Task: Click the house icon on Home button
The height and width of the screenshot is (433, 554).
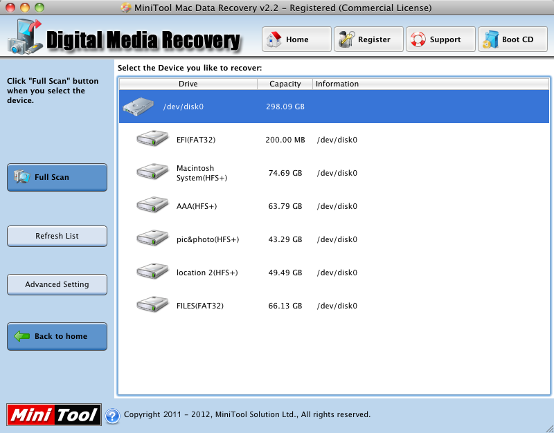Action: (x=274, y=39)
